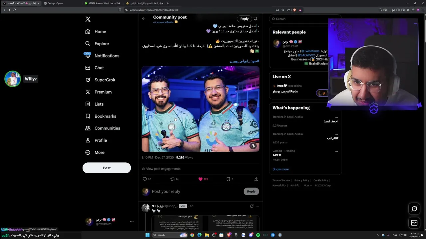Open Spotify from the taskbar
Screen dimensions: 426x239
(258, 235)
